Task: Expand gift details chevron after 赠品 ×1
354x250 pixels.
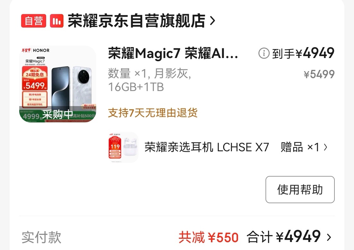Action: pos(325,147)
